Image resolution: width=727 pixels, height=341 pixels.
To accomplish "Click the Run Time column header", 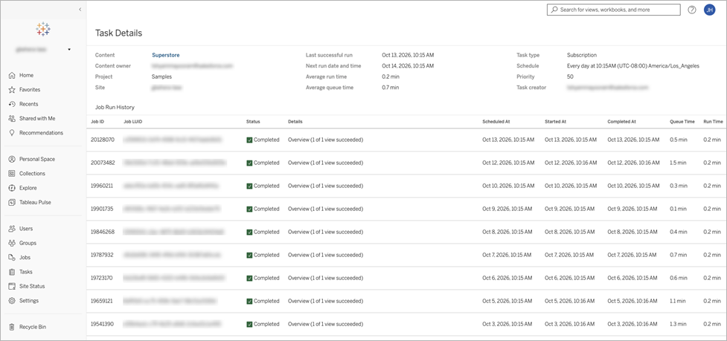I will click(x=713, y=122).
